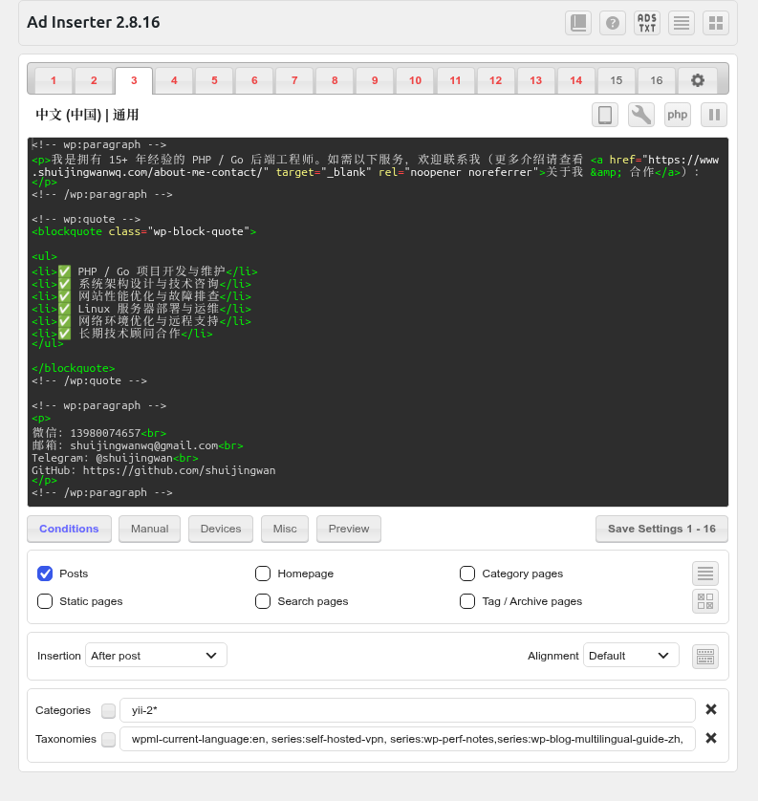The width and height of the screenshot is (758, 801).
Task: Enable the Homepage checkbox
Action: [x=263, y=574]
